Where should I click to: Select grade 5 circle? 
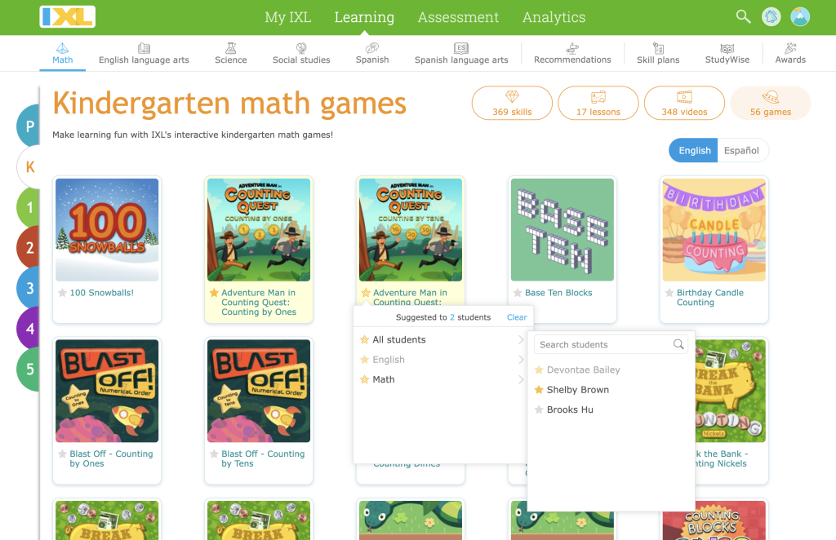click(29, 369)
